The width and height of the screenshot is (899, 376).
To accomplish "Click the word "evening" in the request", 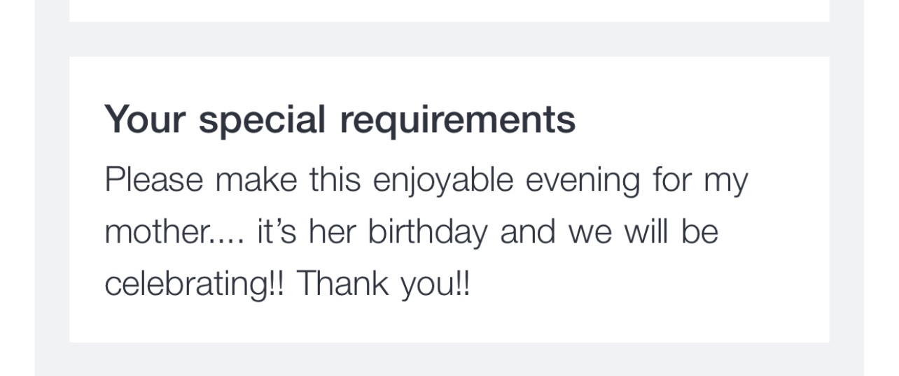I will 583,181.
